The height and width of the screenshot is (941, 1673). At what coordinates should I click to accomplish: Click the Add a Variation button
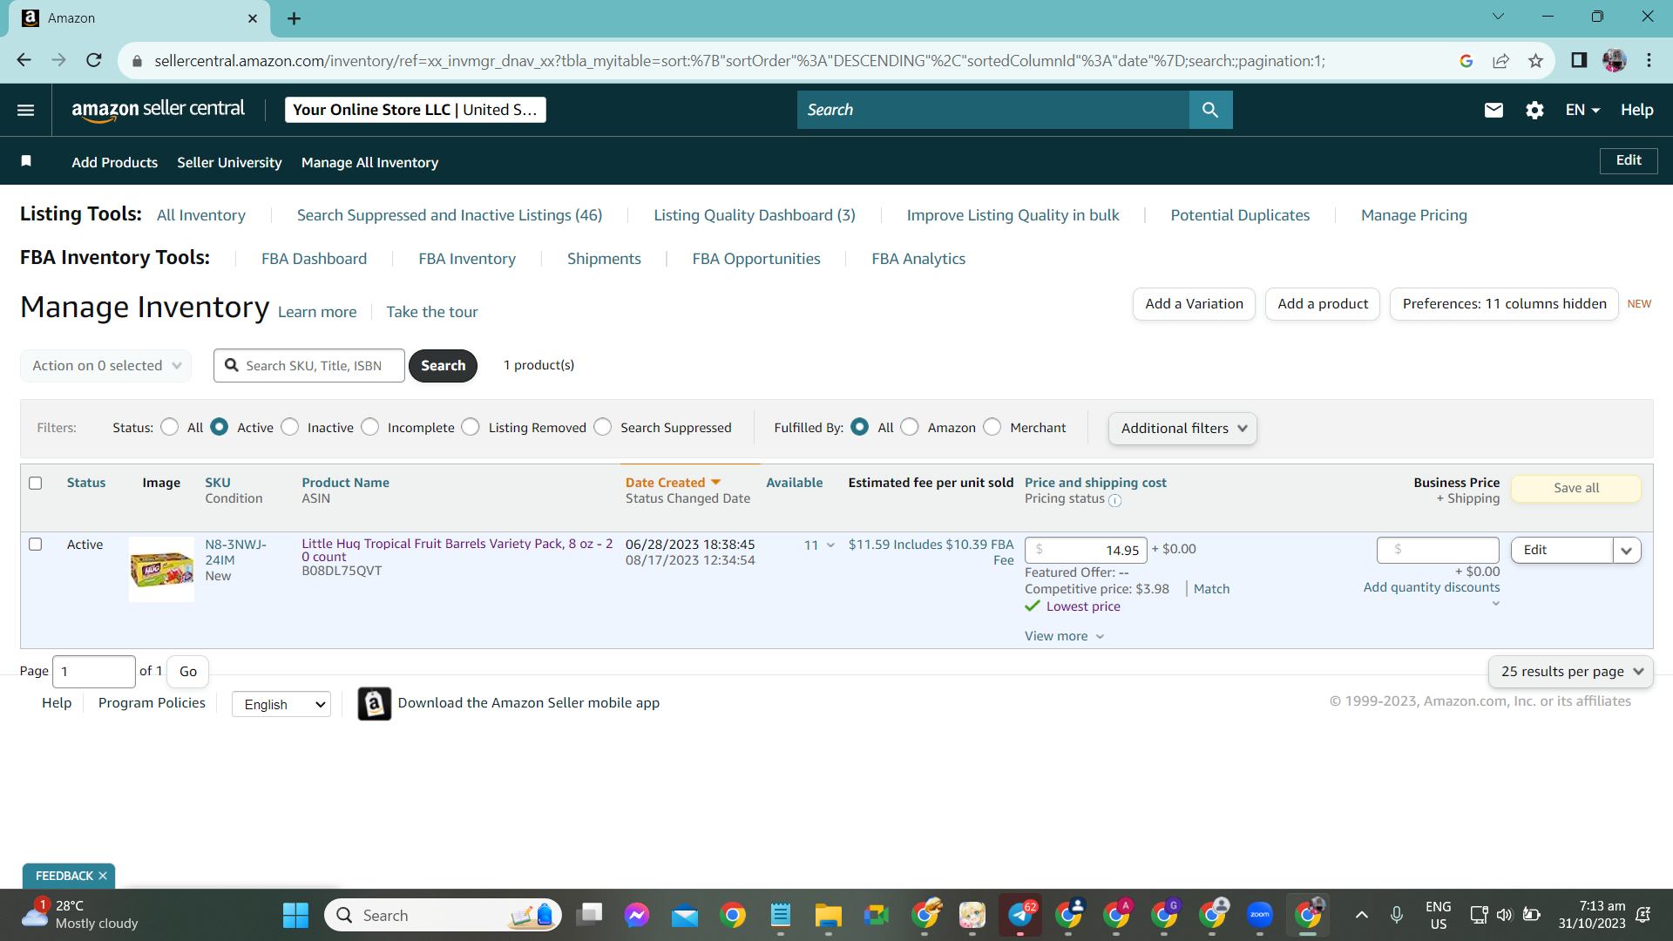point(1194,304)
